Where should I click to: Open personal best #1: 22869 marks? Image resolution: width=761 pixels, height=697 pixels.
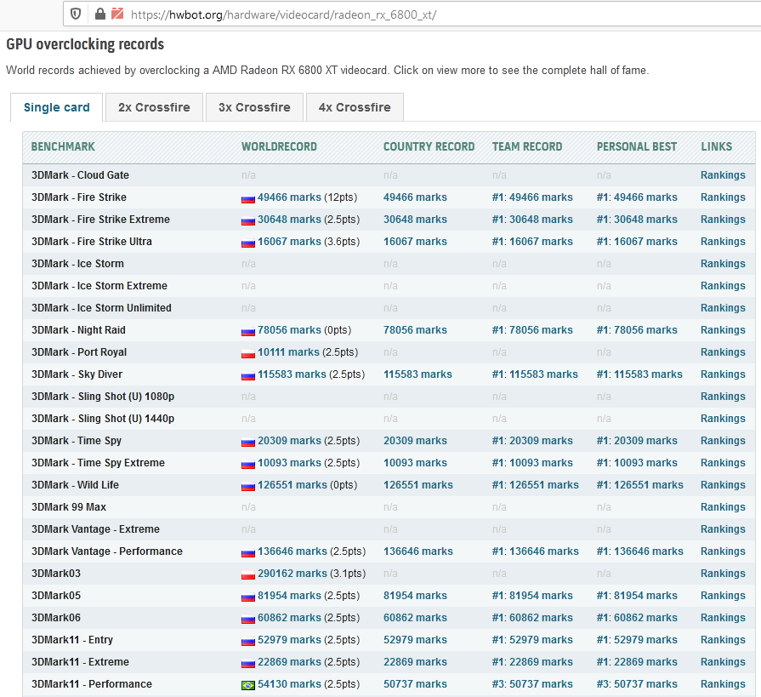point(637,662)
